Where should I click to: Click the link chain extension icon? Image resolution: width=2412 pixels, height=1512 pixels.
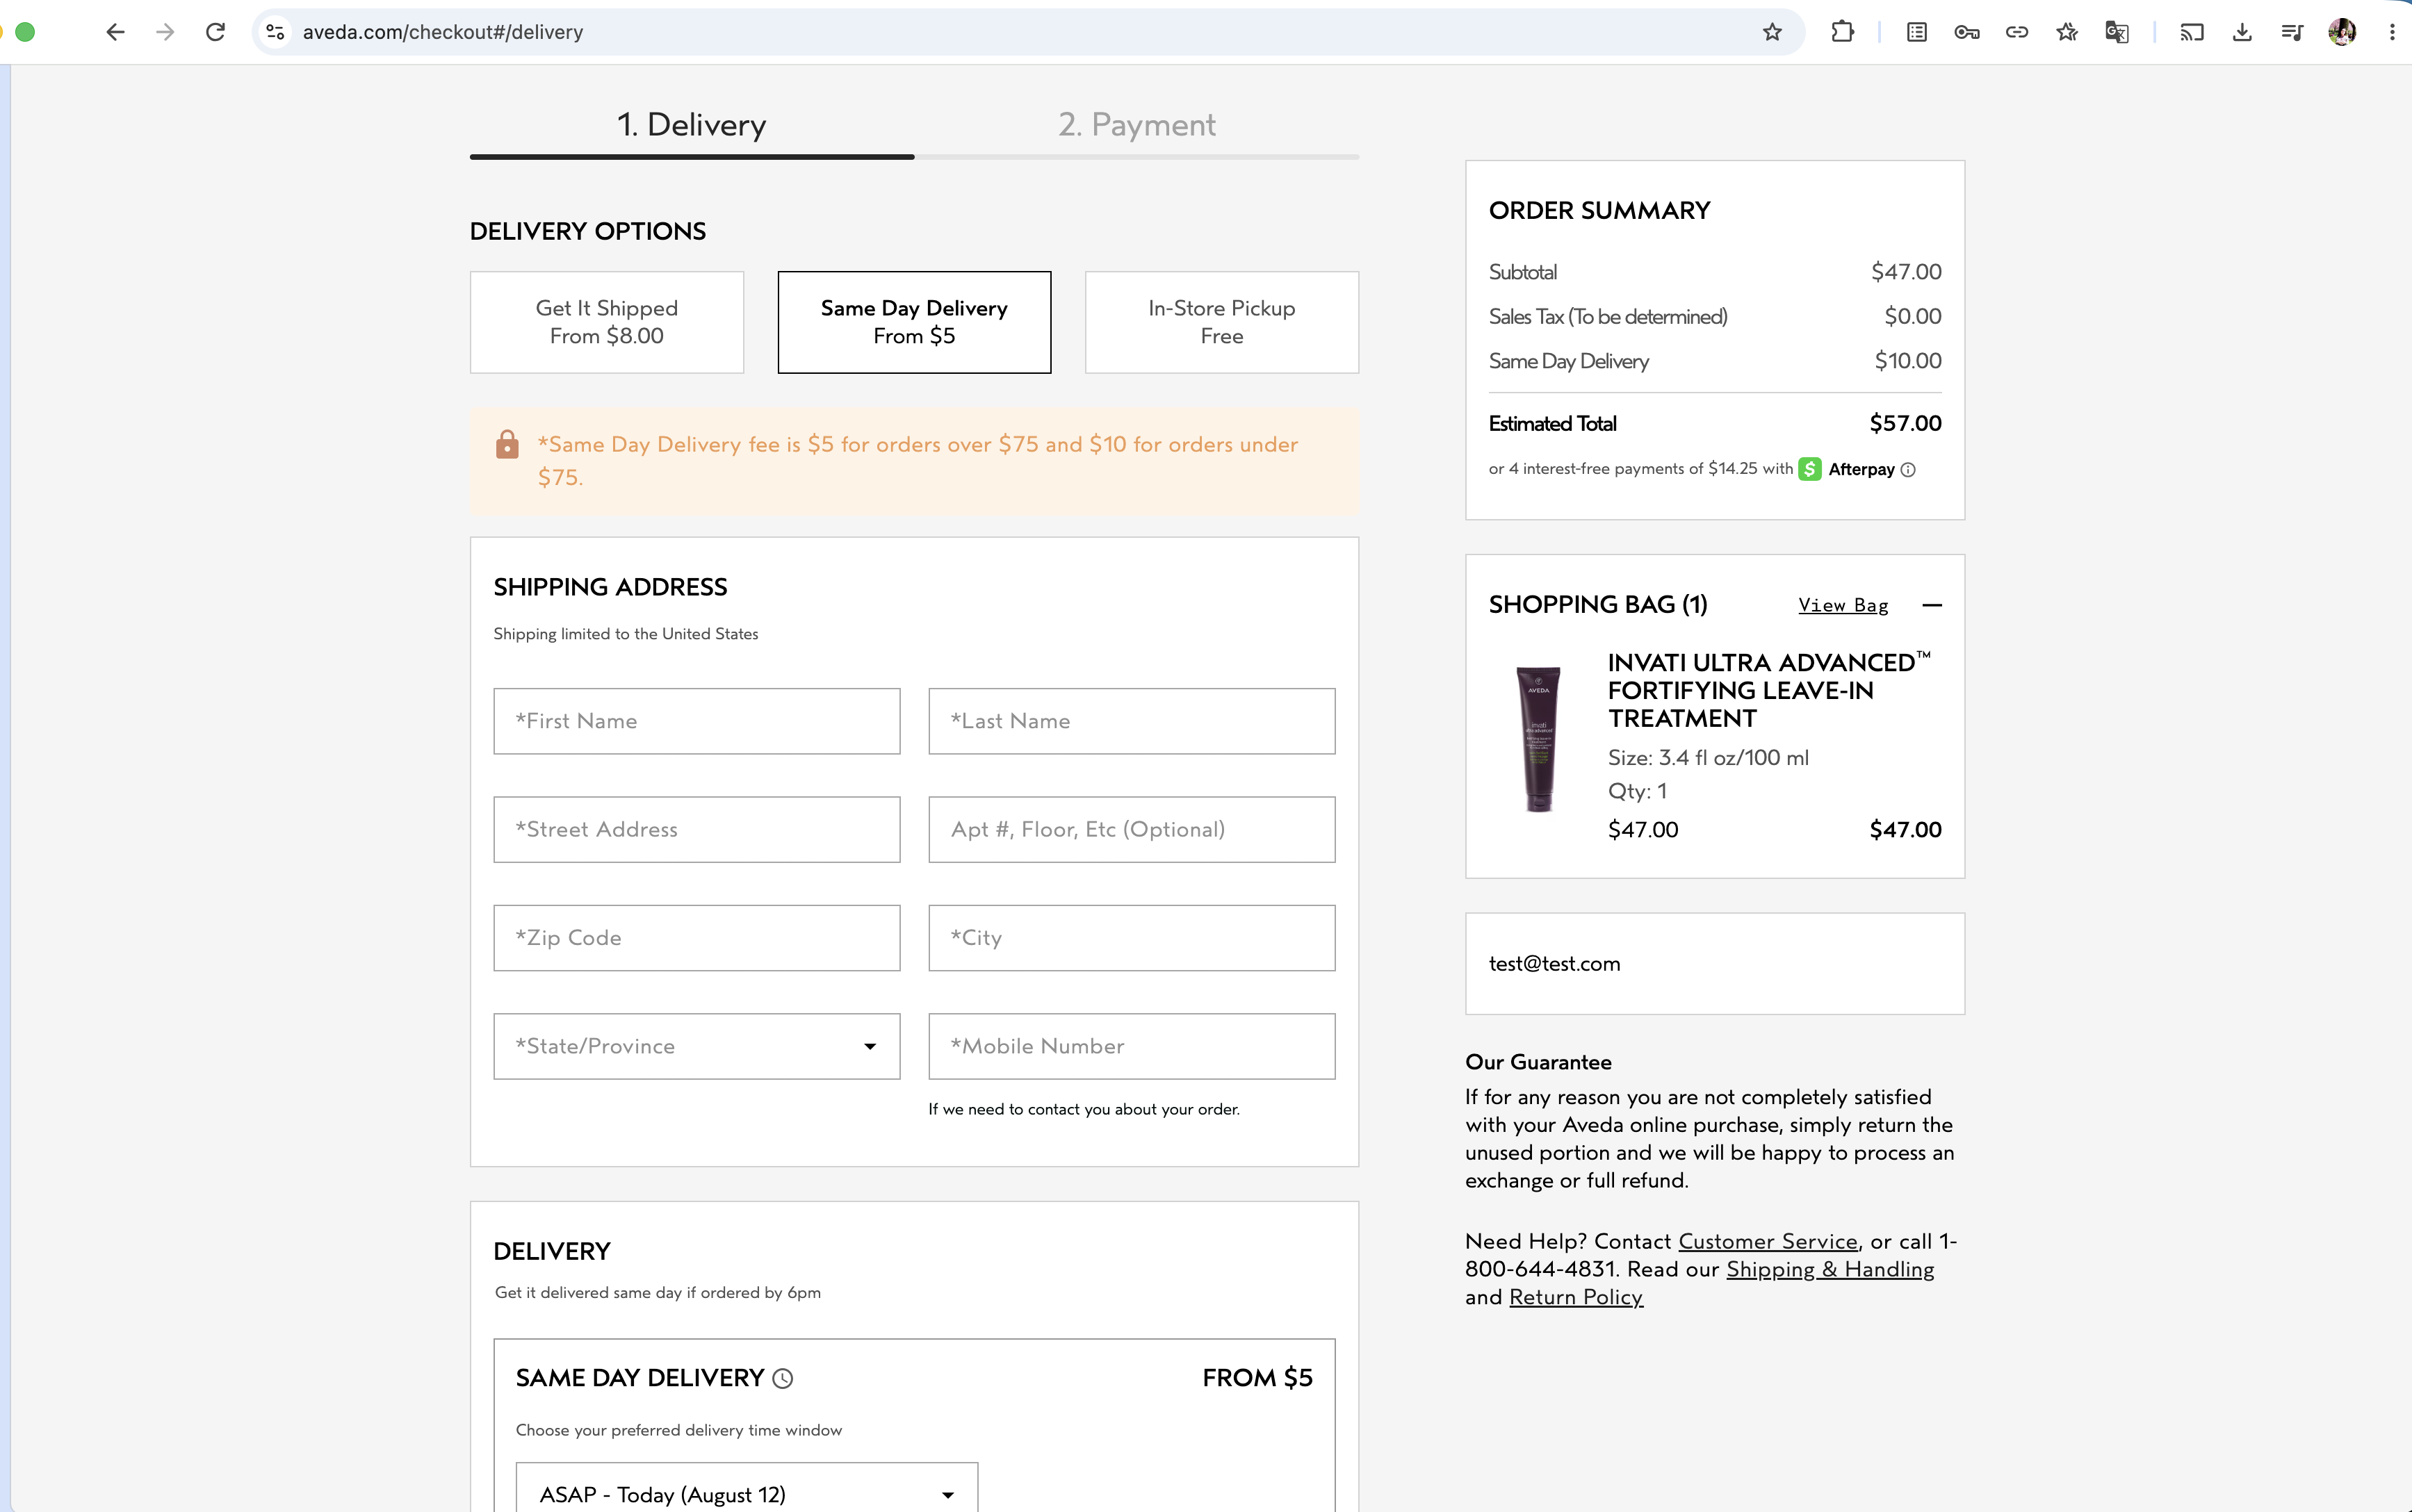[x=2017, y=32]
